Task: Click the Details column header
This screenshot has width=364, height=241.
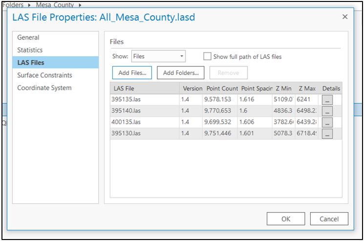Action: (x=331, y=88)
